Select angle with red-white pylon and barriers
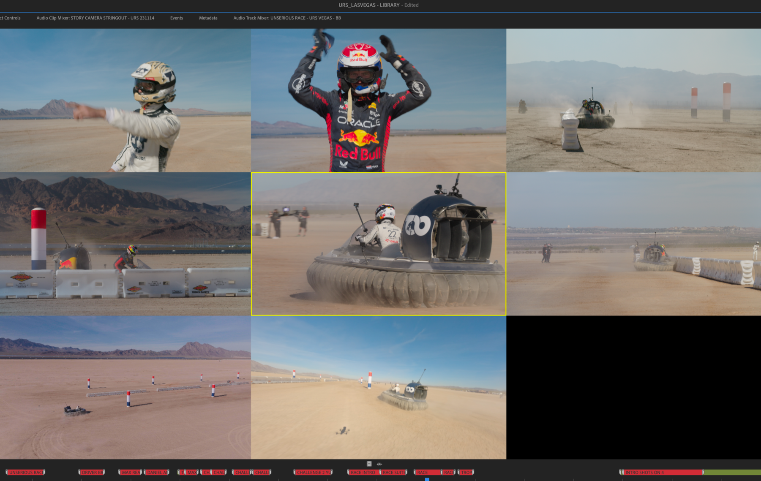 (125, 244)
